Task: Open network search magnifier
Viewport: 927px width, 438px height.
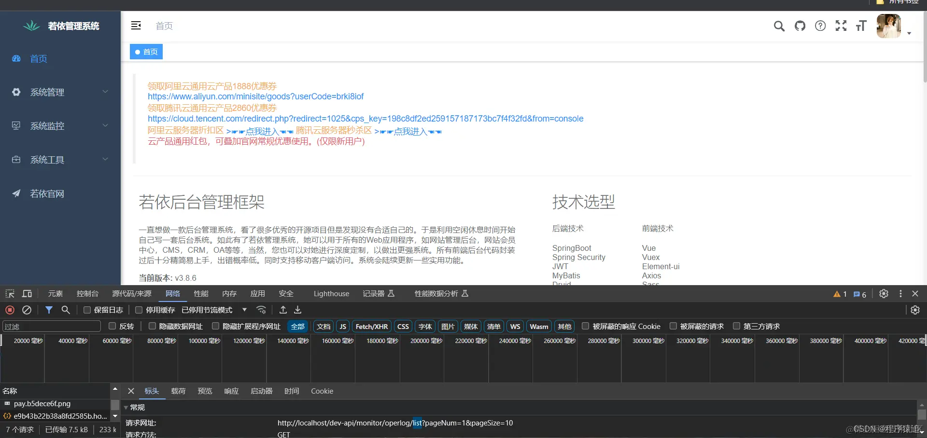Action: point(66,310)
